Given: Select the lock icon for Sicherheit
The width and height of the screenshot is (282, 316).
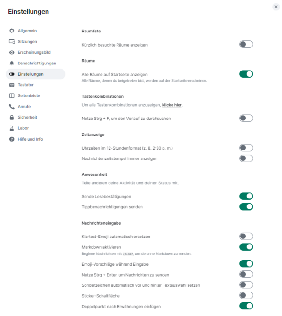Looking at the screenshot, I should point(12,117).
